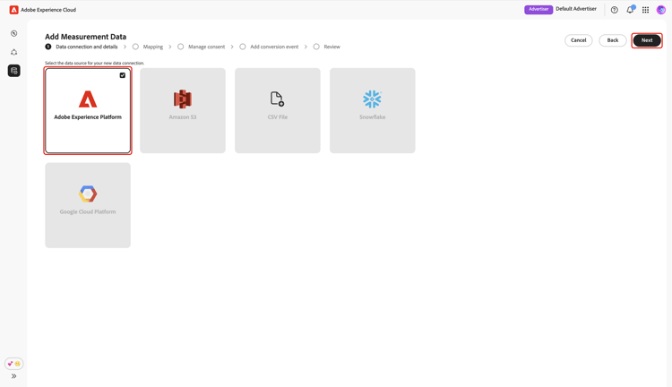
Task: Click the Cancel button
Action: pos(579,40)
